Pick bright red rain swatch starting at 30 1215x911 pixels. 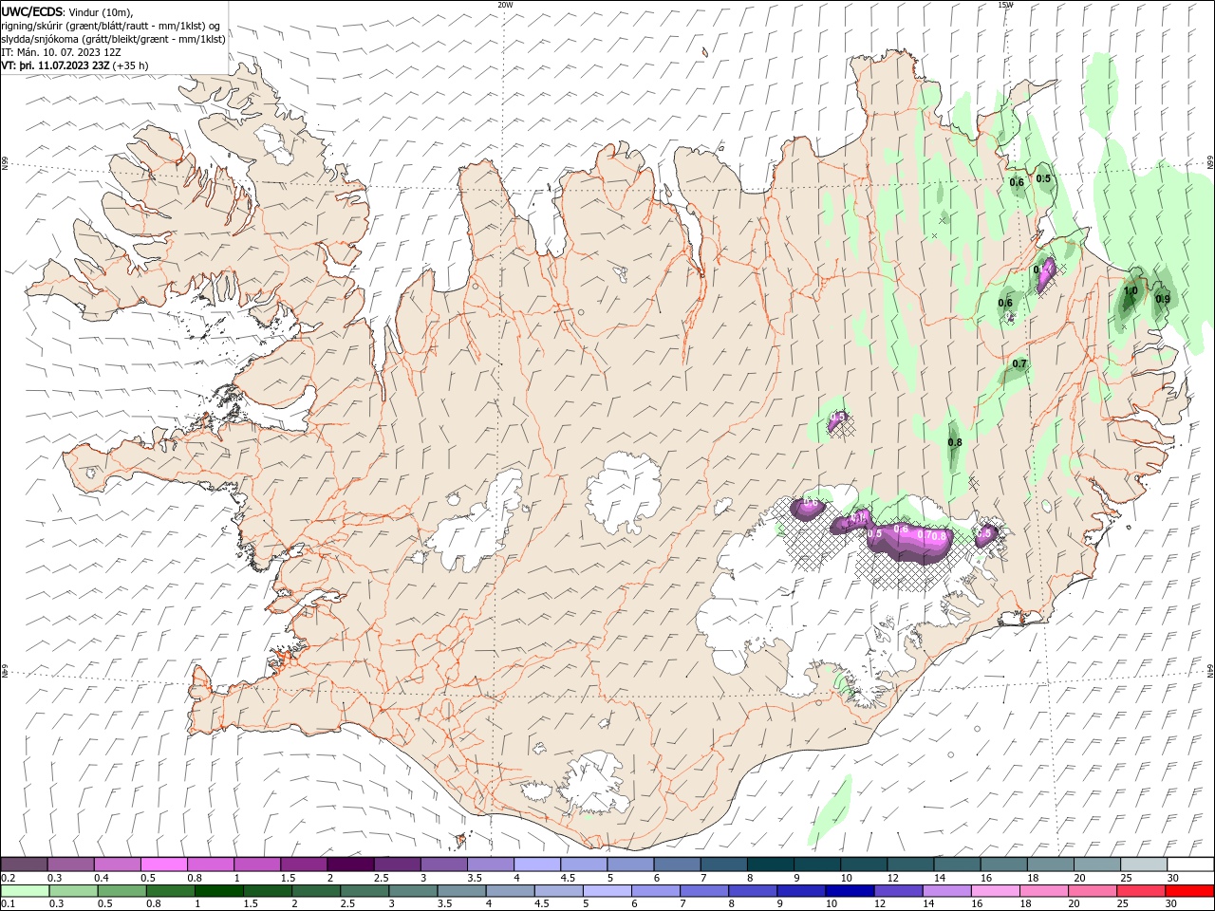tap(1189, 891)
